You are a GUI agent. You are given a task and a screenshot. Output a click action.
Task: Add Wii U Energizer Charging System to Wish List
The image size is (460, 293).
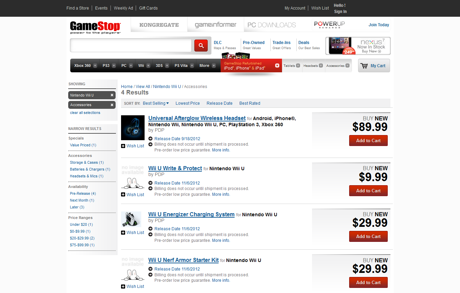pos(133,233)
